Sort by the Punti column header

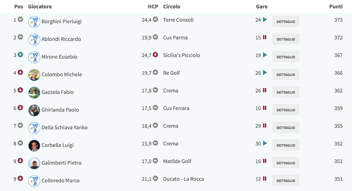pyautogui.click(x=336, y=6)
